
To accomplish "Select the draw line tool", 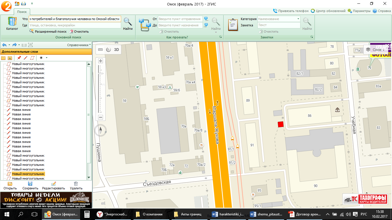I will pos(26,58).
